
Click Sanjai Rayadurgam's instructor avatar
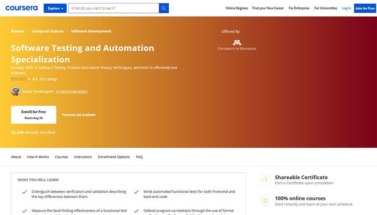pos(15,91)
